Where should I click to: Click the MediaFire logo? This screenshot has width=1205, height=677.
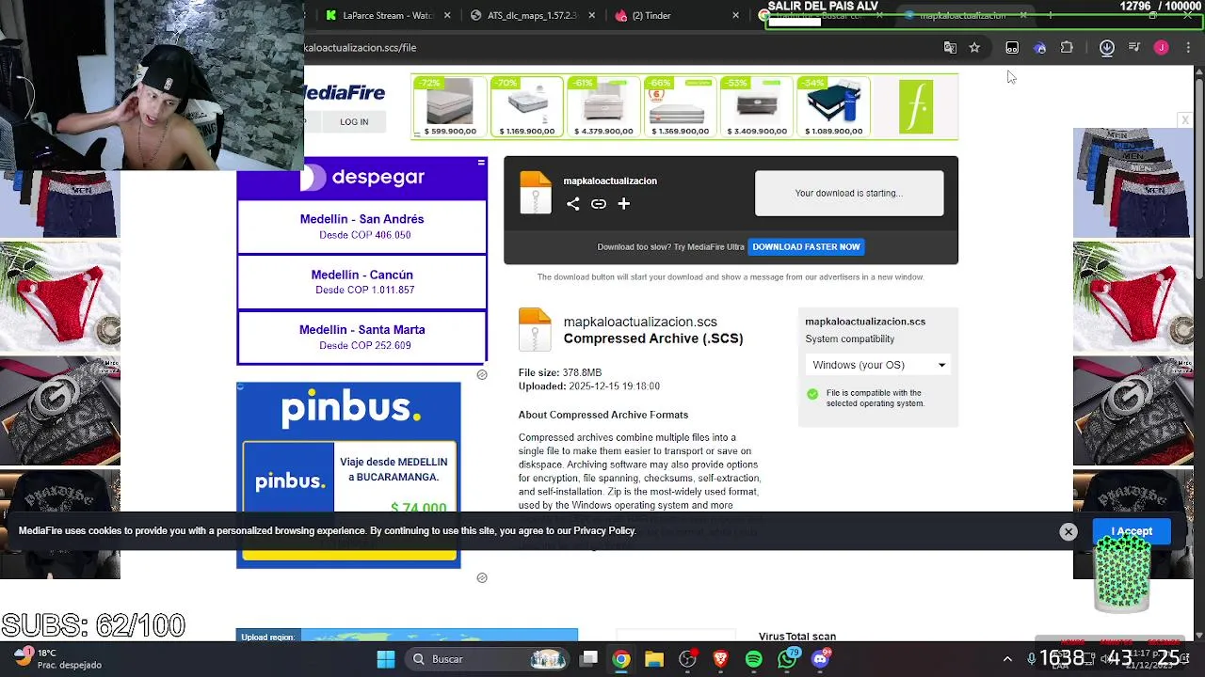pyautogui.click(x=345, y=92)
